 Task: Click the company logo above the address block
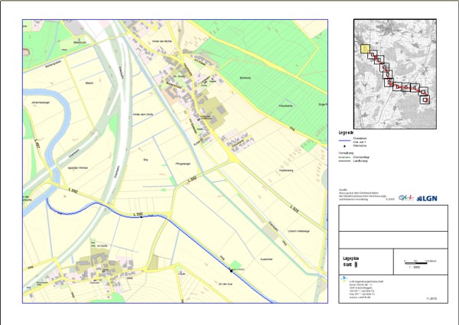point(345,278)
